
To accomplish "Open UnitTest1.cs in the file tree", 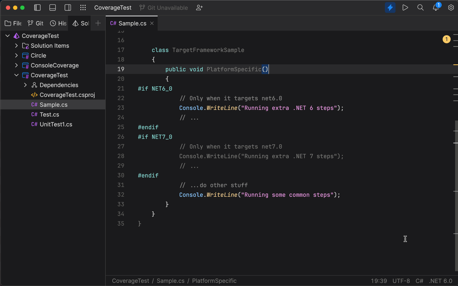I will tap(56, 124).
